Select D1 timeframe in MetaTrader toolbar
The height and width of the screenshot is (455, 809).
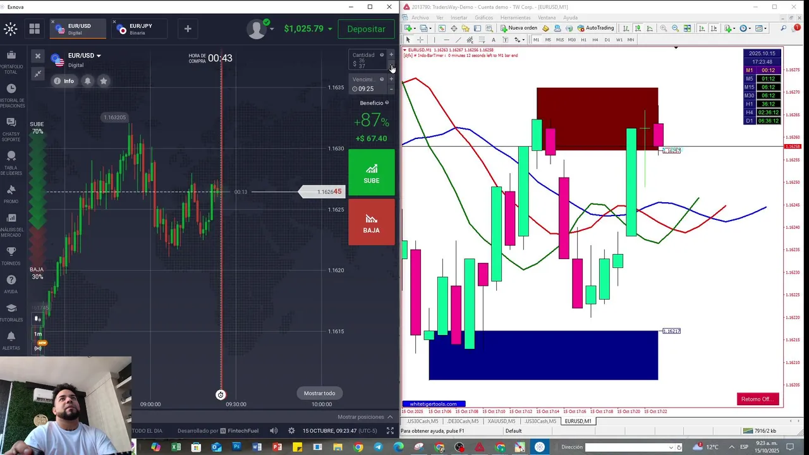(607, 40)
